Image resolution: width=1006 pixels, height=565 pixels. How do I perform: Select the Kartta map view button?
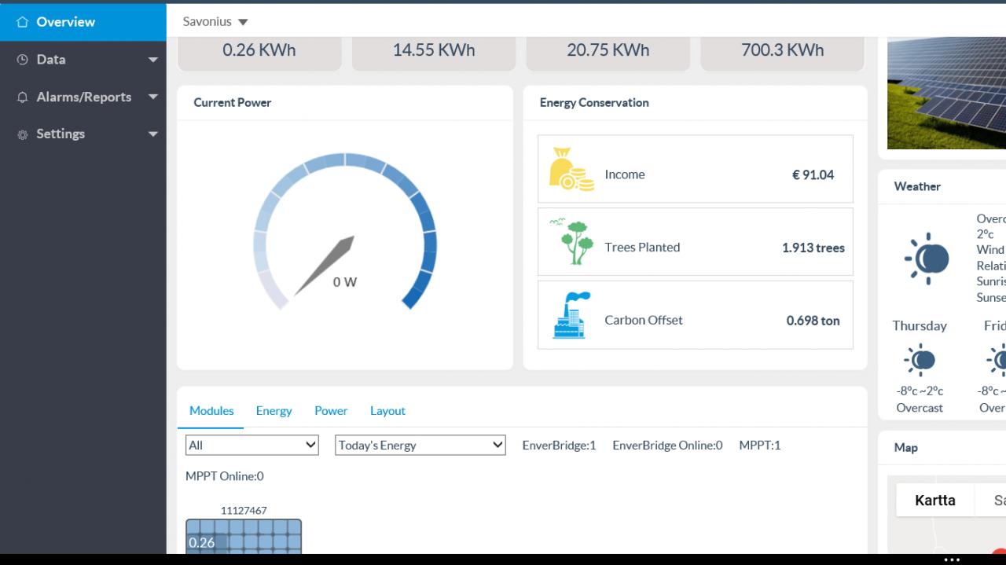935,501
